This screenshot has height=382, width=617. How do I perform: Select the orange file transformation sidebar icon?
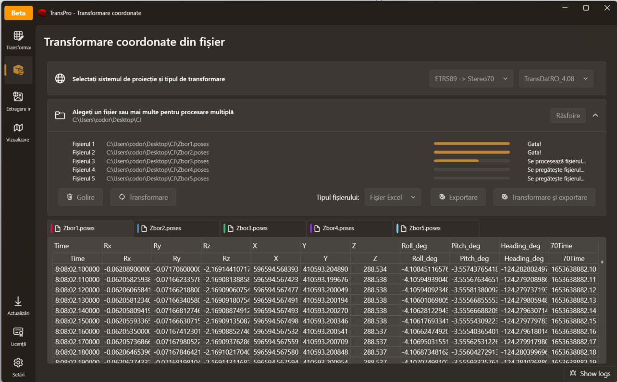[x=18, y=70]
